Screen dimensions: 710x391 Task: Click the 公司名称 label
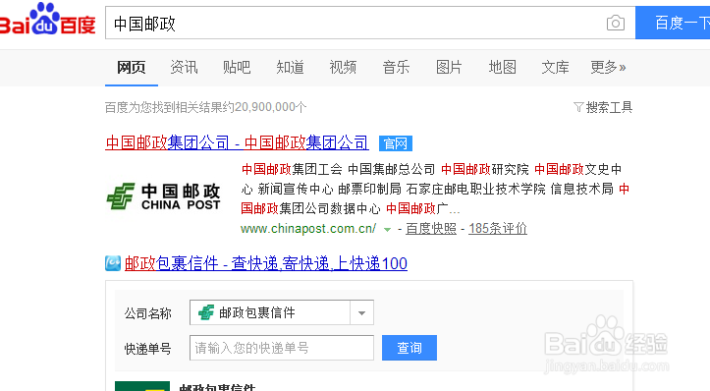148,313
